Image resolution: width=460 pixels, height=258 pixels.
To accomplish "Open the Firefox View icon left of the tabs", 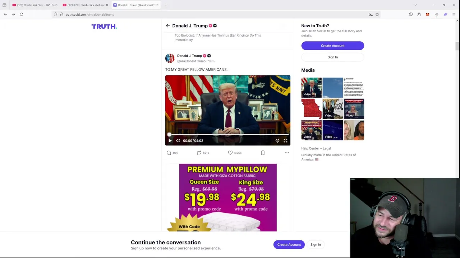I will coord(4,5).
